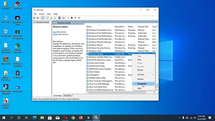Select the WLAN AutoConfig service row
The image size is (215, 121).
pos(109,66)
